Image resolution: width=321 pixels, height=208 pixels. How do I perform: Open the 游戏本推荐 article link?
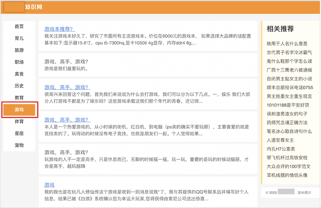point(58,28)
